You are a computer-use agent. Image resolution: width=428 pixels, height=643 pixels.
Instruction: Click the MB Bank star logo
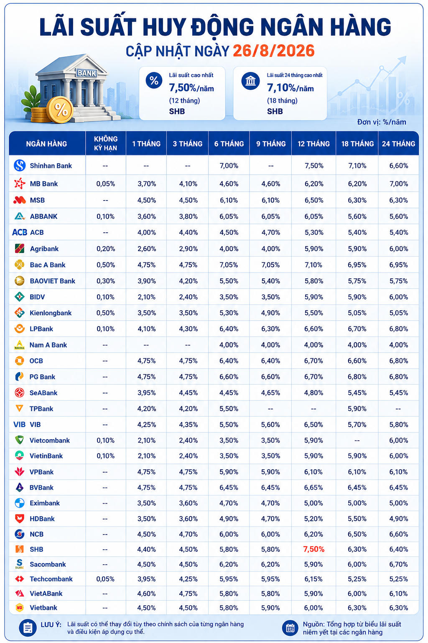click(20, 183)
